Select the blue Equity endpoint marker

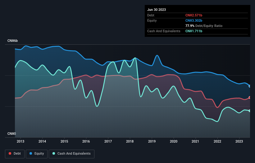point(250,86)
